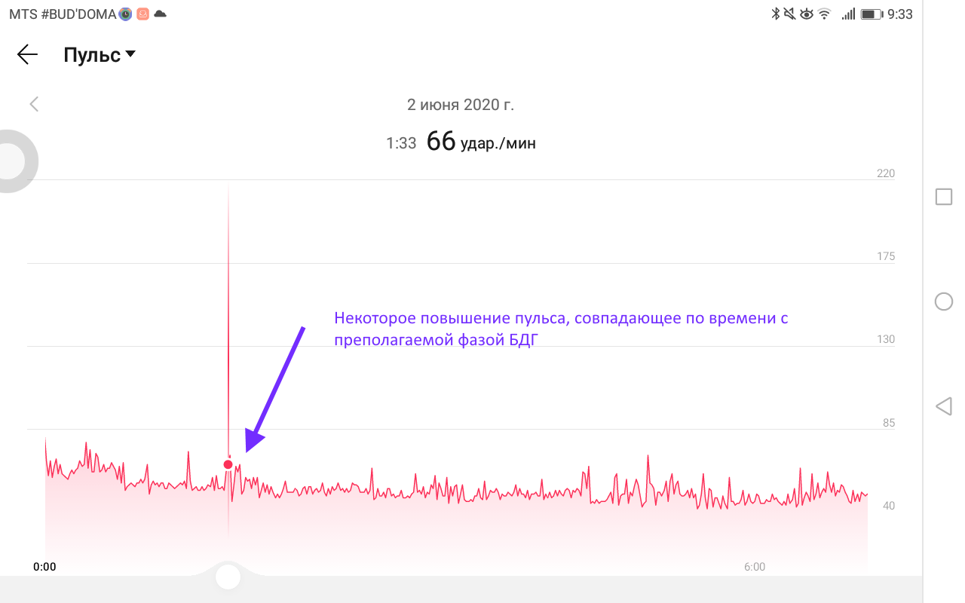Tap the gray circular floating button
The height and width of the screenshot is (603, 965).
[9, 161]
